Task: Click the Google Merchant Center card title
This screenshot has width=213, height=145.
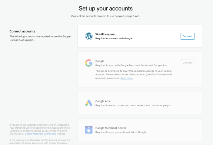Action: (111, 128)
